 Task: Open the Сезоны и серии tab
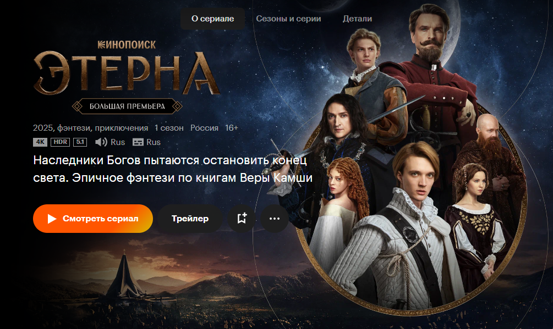288,19
